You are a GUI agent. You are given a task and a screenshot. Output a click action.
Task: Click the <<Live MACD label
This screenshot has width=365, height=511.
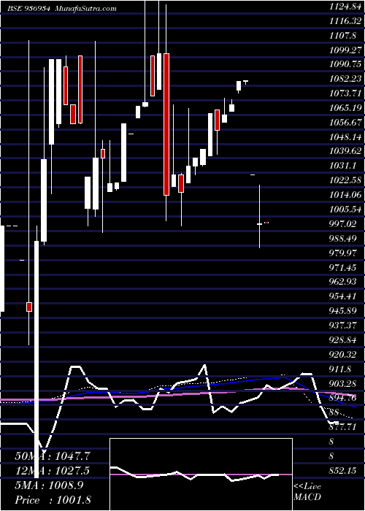click(307, 492)
